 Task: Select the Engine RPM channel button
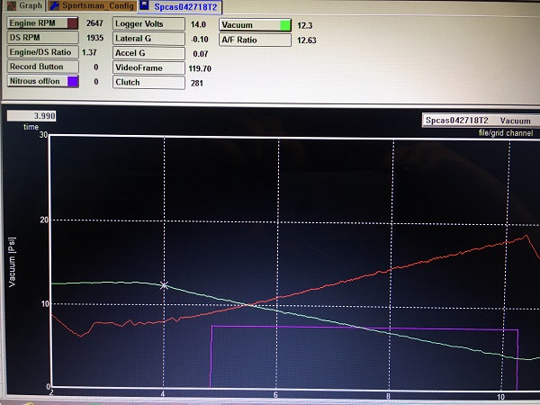tap(36, 23)
